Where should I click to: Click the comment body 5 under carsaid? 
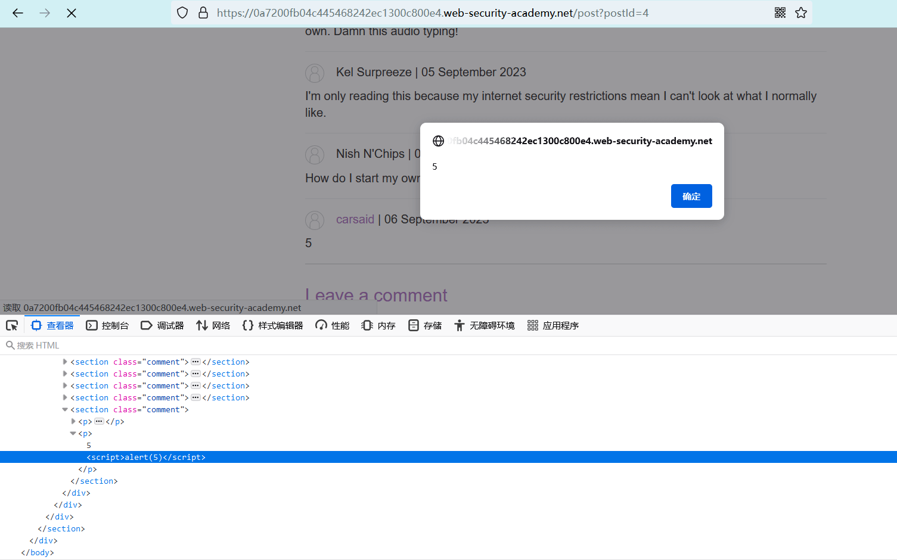pyautogui.click(x=309, y=243)
